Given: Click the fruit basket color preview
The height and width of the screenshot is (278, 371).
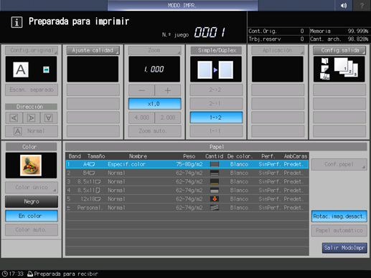Looking at the screenshot, I should tap(31, 166).
